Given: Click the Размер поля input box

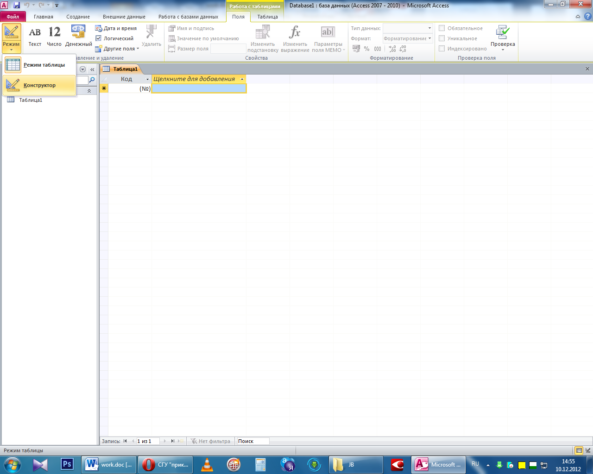Looking at the screenshot, I should coord(228,49).
